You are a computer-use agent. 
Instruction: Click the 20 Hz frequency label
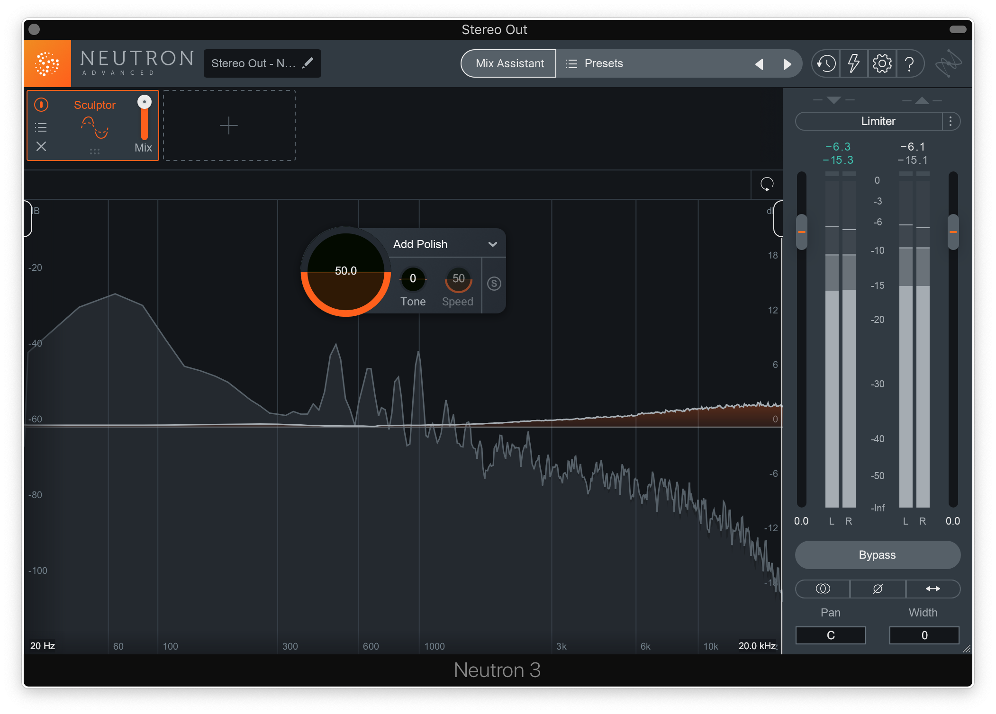coord(43,646)
